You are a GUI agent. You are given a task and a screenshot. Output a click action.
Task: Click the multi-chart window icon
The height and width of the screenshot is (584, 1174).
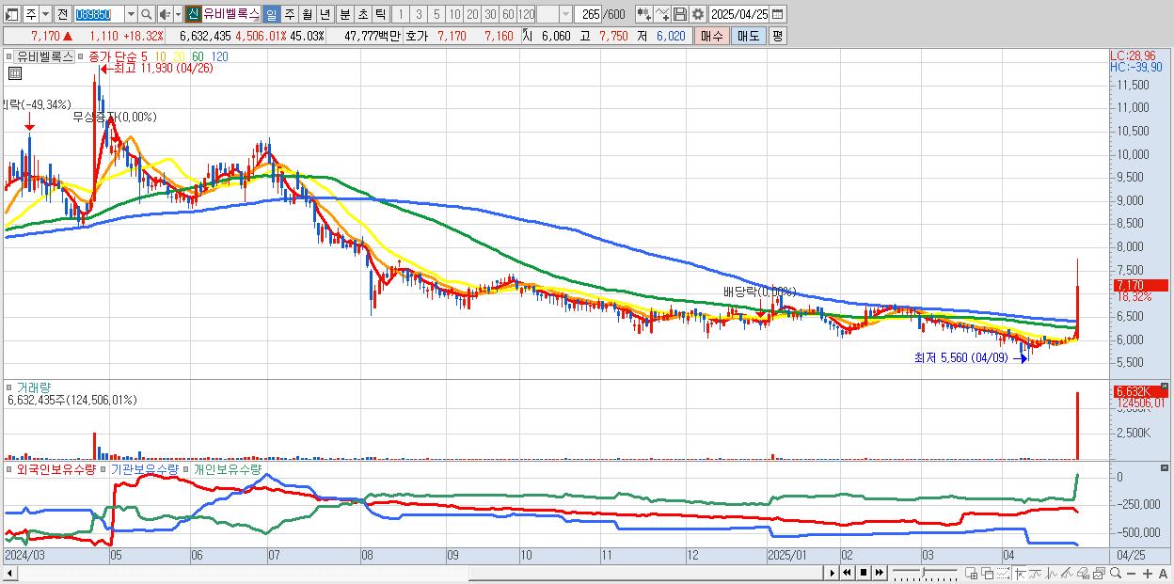[1099, 574]
